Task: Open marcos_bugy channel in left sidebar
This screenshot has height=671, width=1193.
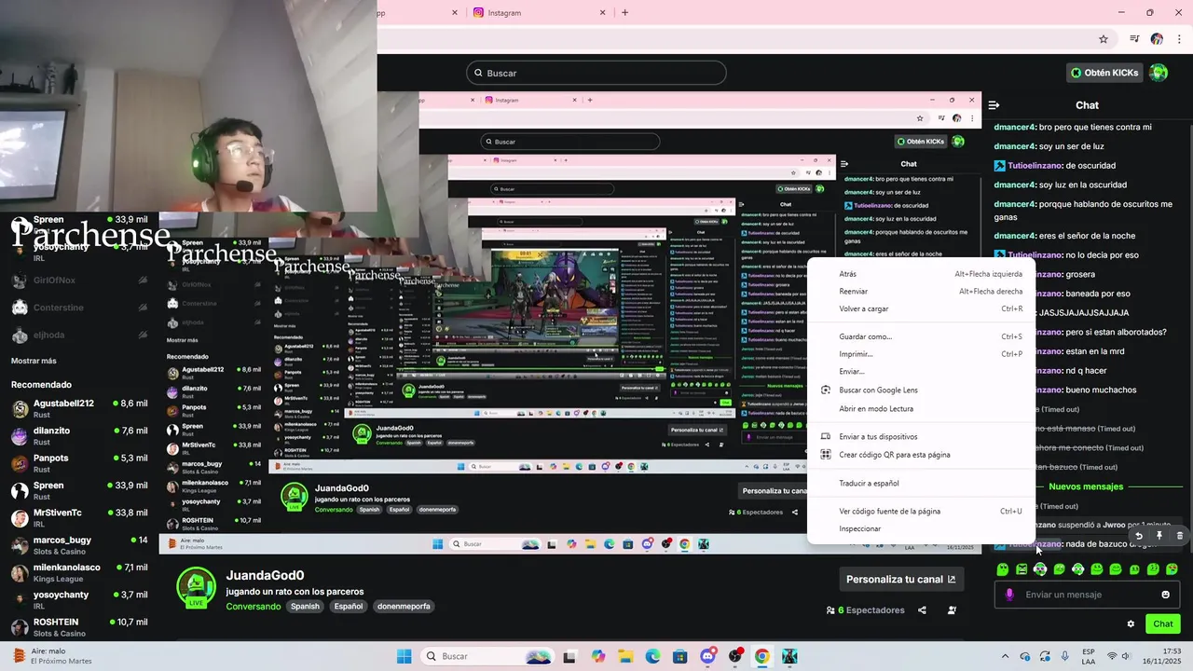Action: (79, 545)
